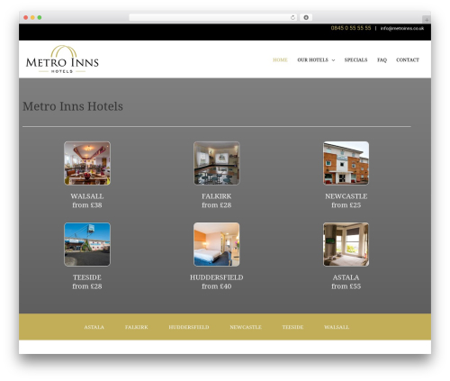Click the FALKIRK hotel name text
This screenshot has height=381, width=450.
[217, 196]
